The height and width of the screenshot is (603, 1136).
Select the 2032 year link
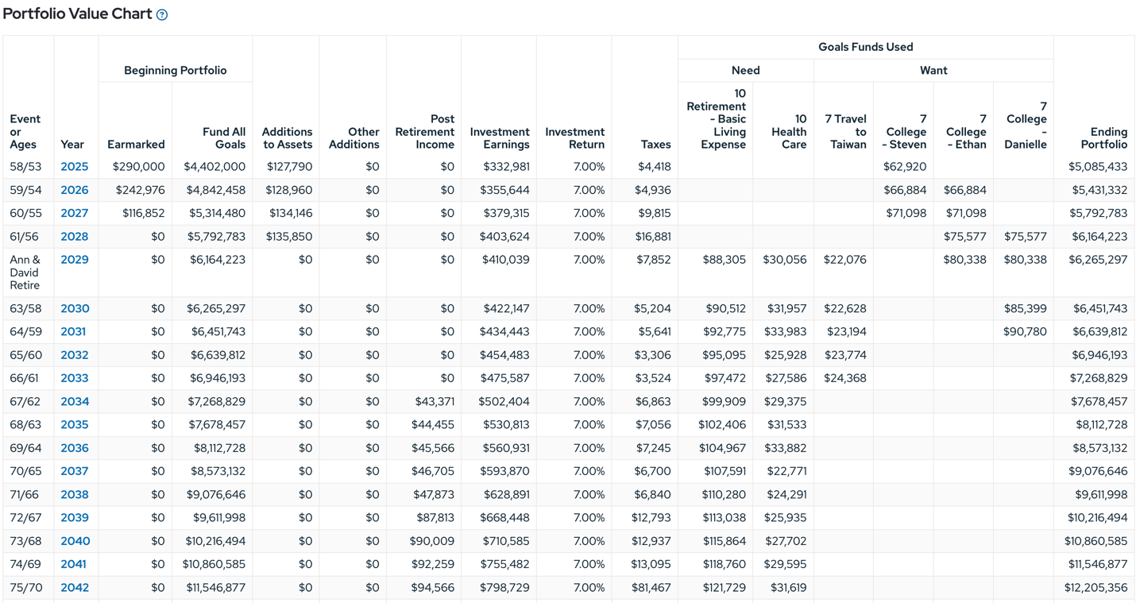[74, 355]
